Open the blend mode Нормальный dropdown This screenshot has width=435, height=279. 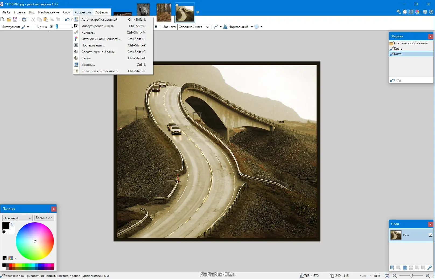pos(252,27)
